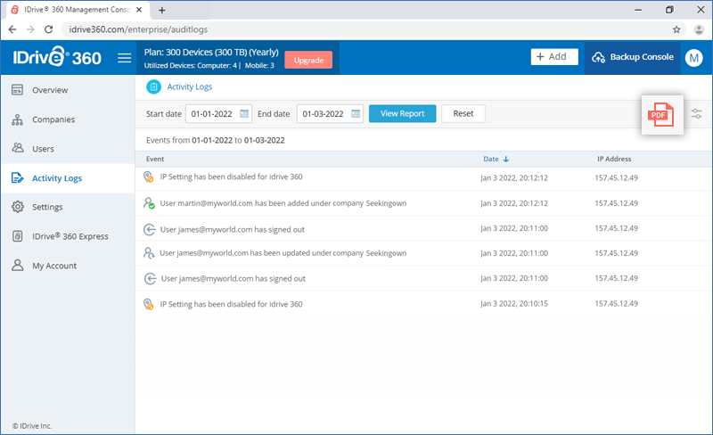
Task: Click the Upgrade plan button
Action: (x=308, y=60)
